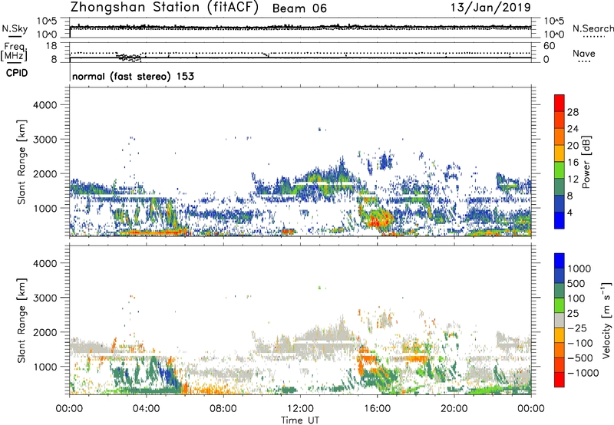Click "Slant Range [km]" label of velocity panel
This screenshot has width=614, height=425.
pyautogui.click(x=21, y=321)
